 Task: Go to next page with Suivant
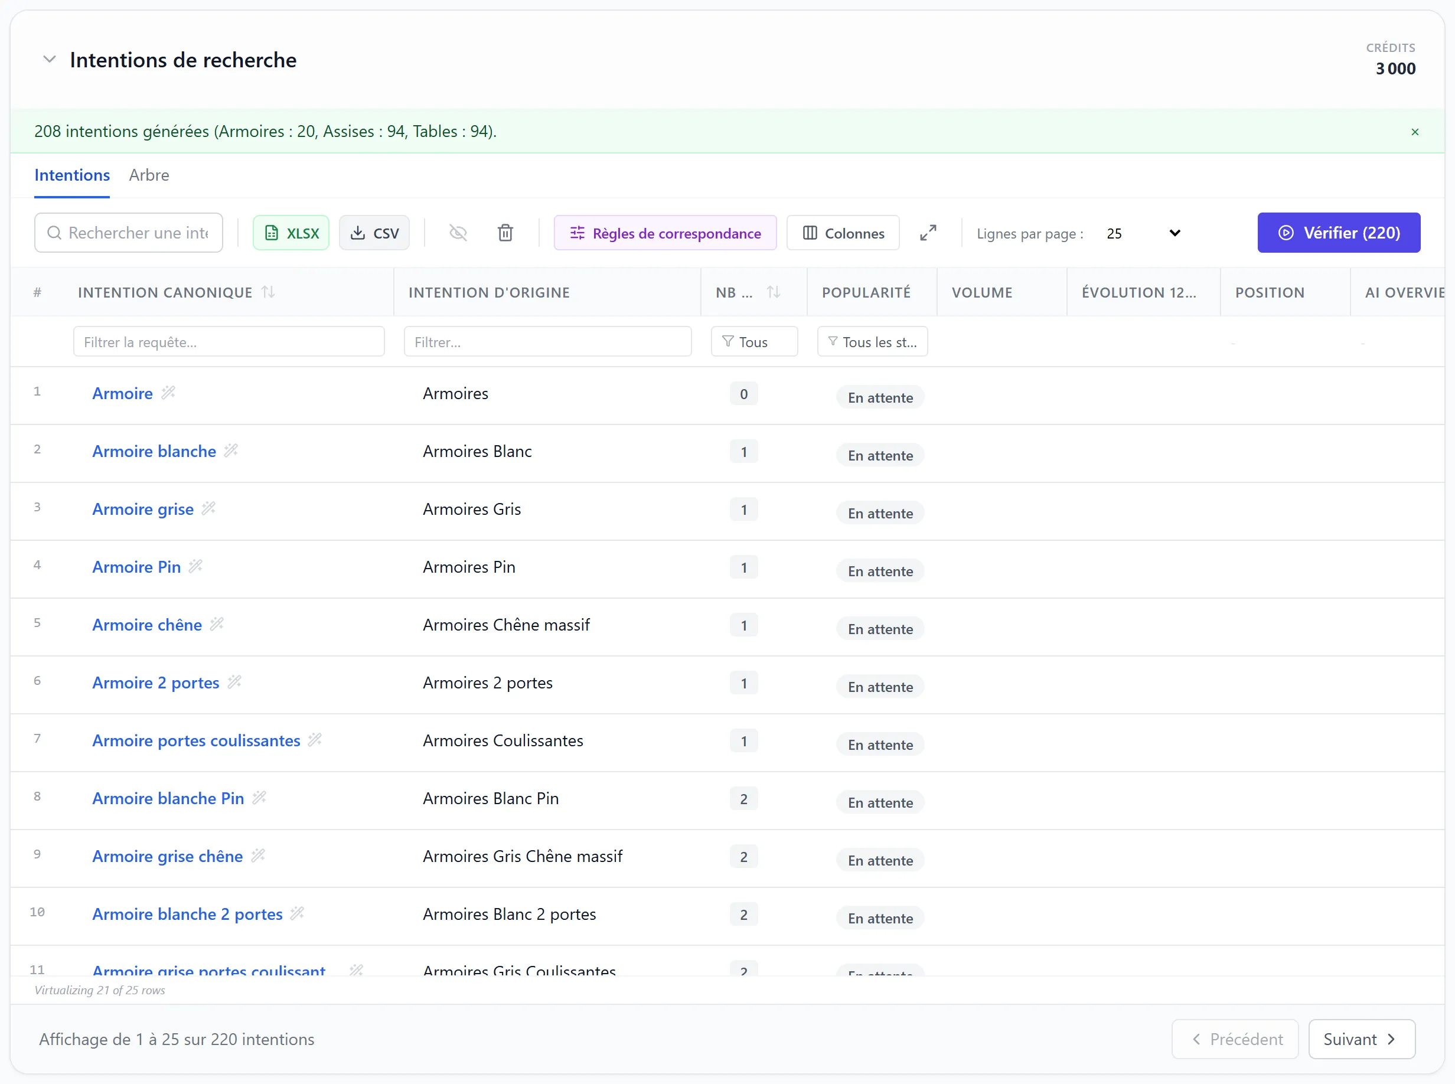[1361, 1039]
